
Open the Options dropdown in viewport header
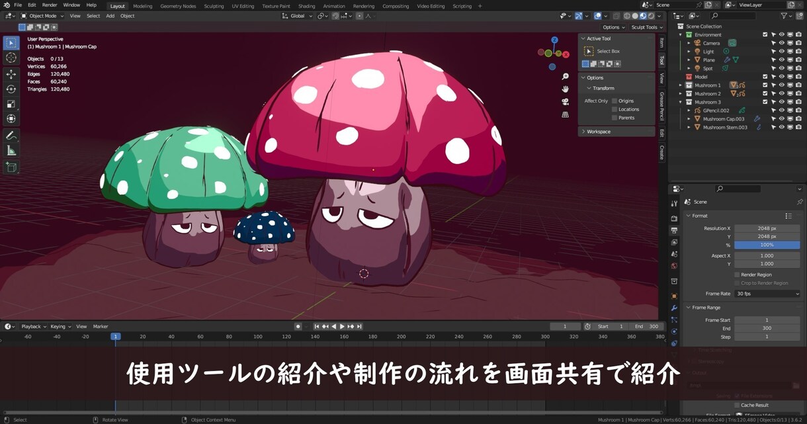(613, 27)
